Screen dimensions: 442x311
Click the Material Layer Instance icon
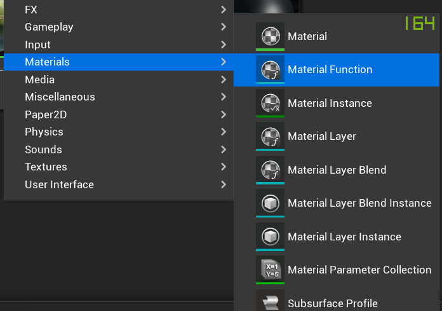(270, 236)
